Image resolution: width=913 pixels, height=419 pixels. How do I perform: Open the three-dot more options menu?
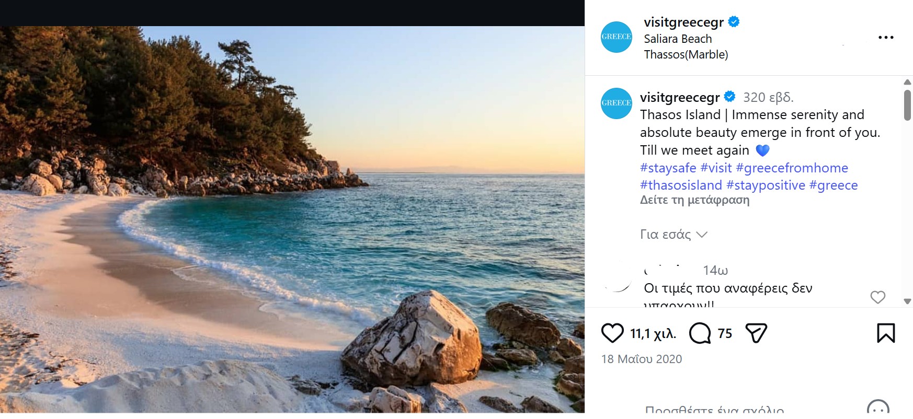[x=886, y=38]
